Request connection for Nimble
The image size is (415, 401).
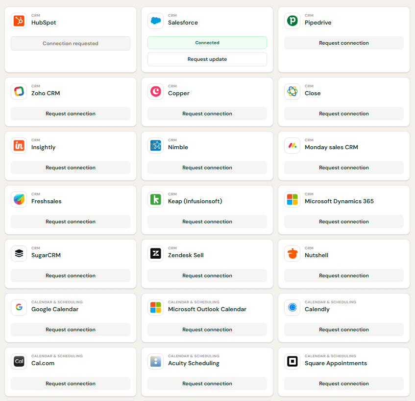coord(207,167)
